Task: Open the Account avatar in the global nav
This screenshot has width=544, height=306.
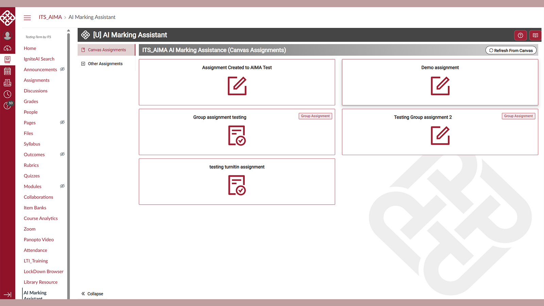Action: 7,35
